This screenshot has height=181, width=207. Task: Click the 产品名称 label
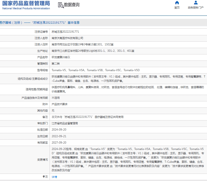pyautogui.click(x=43, y=57)
